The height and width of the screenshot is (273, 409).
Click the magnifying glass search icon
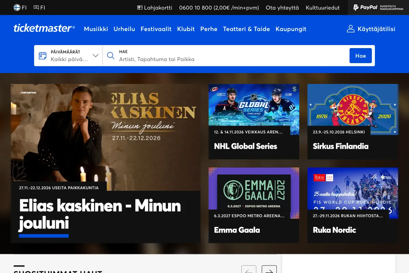(x=111, y=56)
